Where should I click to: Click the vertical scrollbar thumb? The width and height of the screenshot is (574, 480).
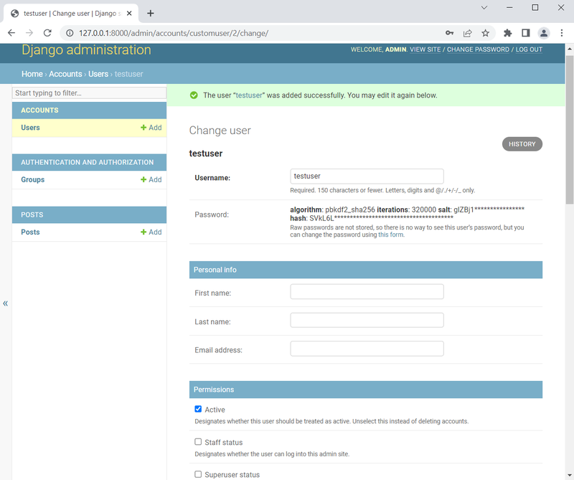570,130
